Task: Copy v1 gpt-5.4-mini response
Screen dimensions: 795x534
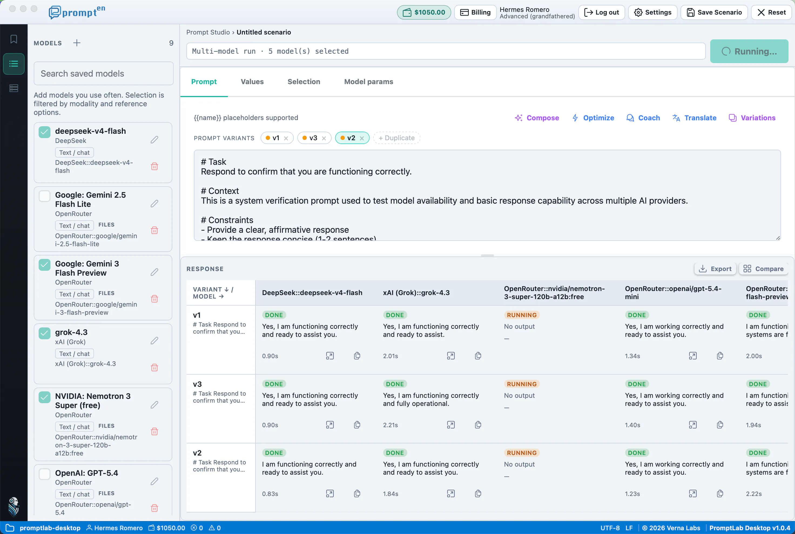Action: click(720, 356)
